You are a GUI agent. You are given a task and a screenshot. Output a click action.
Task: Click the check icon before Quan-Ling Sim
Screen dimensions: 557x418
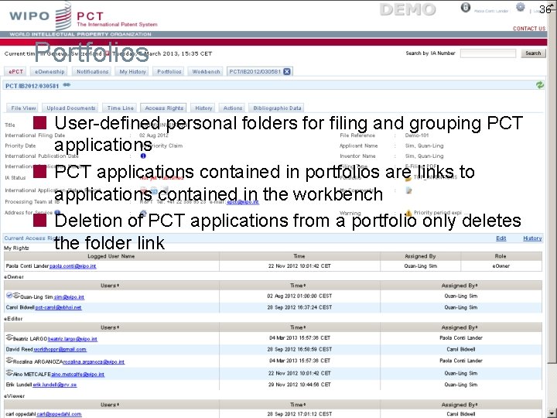pyautogui.click(x=9, y=296)
